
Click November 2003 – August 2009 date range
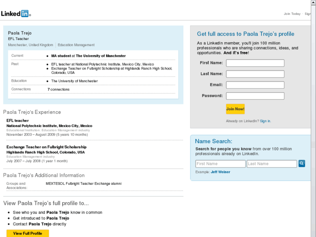tap(47, 134)
